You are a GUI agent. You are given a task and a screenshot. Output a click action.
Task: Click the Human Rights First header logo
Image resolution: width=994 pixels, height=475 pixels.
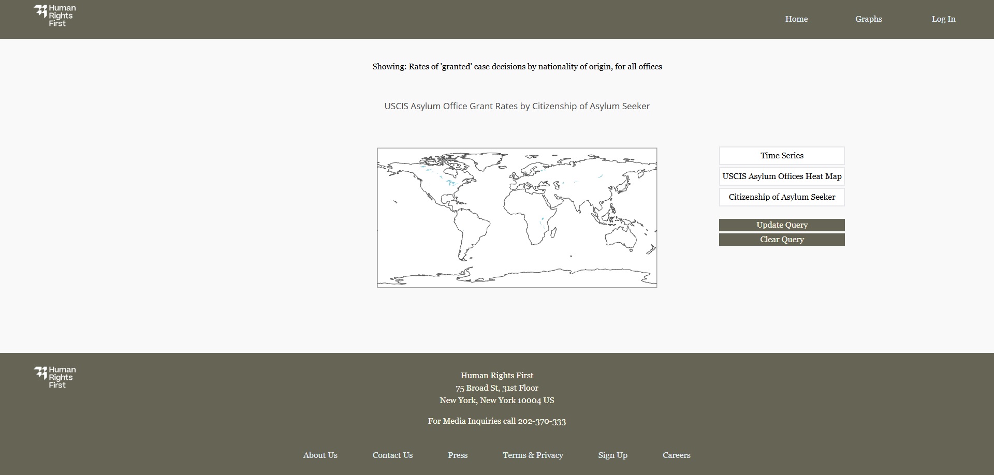click(55, 16)
